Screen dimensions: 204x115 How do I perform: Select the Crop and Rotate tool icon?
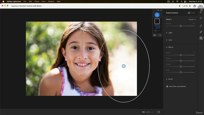coord(201,26)
